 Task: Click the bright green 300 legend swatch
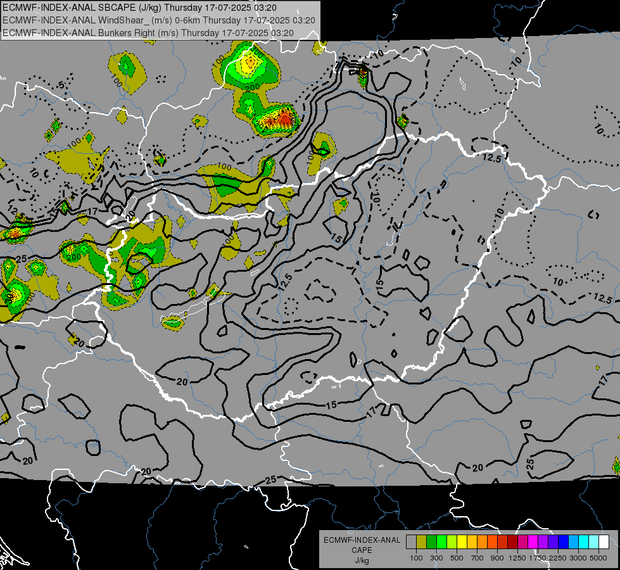(441, 542)
